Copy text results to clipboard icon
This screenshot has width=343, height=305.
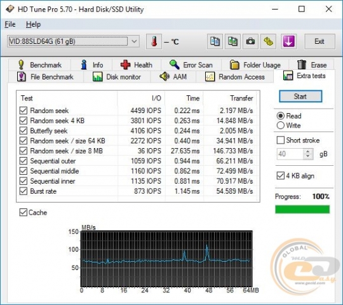tap(215, 41)
